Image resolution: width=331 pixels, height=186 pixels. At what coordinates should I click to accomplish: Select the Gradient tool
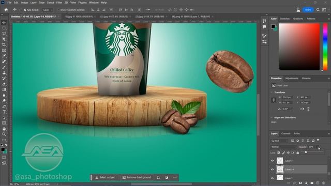tap(4, 89)
